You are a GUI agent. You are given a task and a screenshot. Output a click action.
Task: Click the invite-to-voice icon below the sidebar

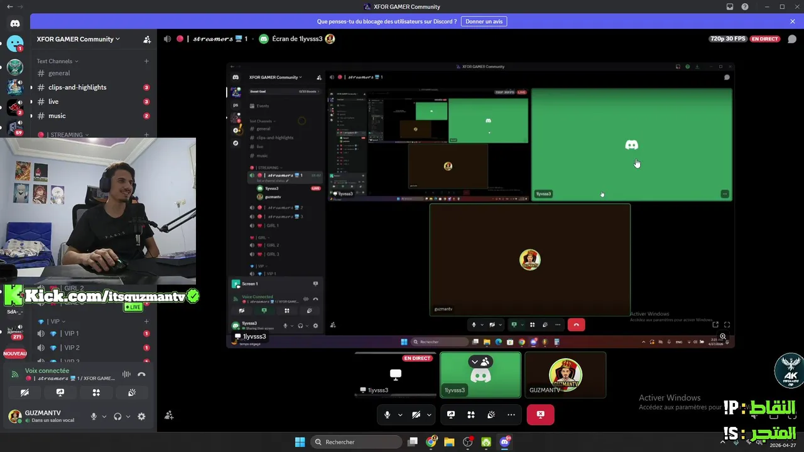coord(169,416)
